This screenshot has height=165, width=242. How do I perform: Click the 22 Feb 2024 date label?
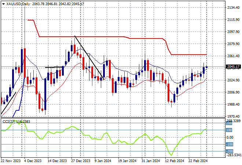coord(198,161)
